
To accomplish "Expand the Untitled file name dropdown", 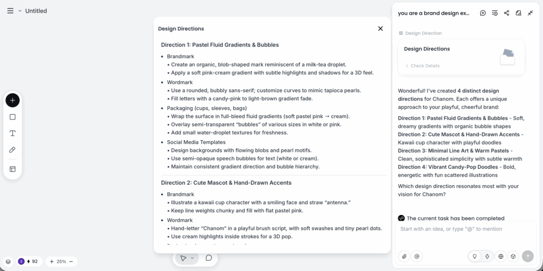I will [x=20, y=11].
